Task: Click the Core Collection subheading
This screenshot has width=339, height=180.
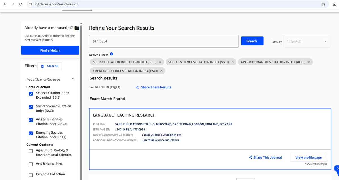Action: click(x=38, y=87)
